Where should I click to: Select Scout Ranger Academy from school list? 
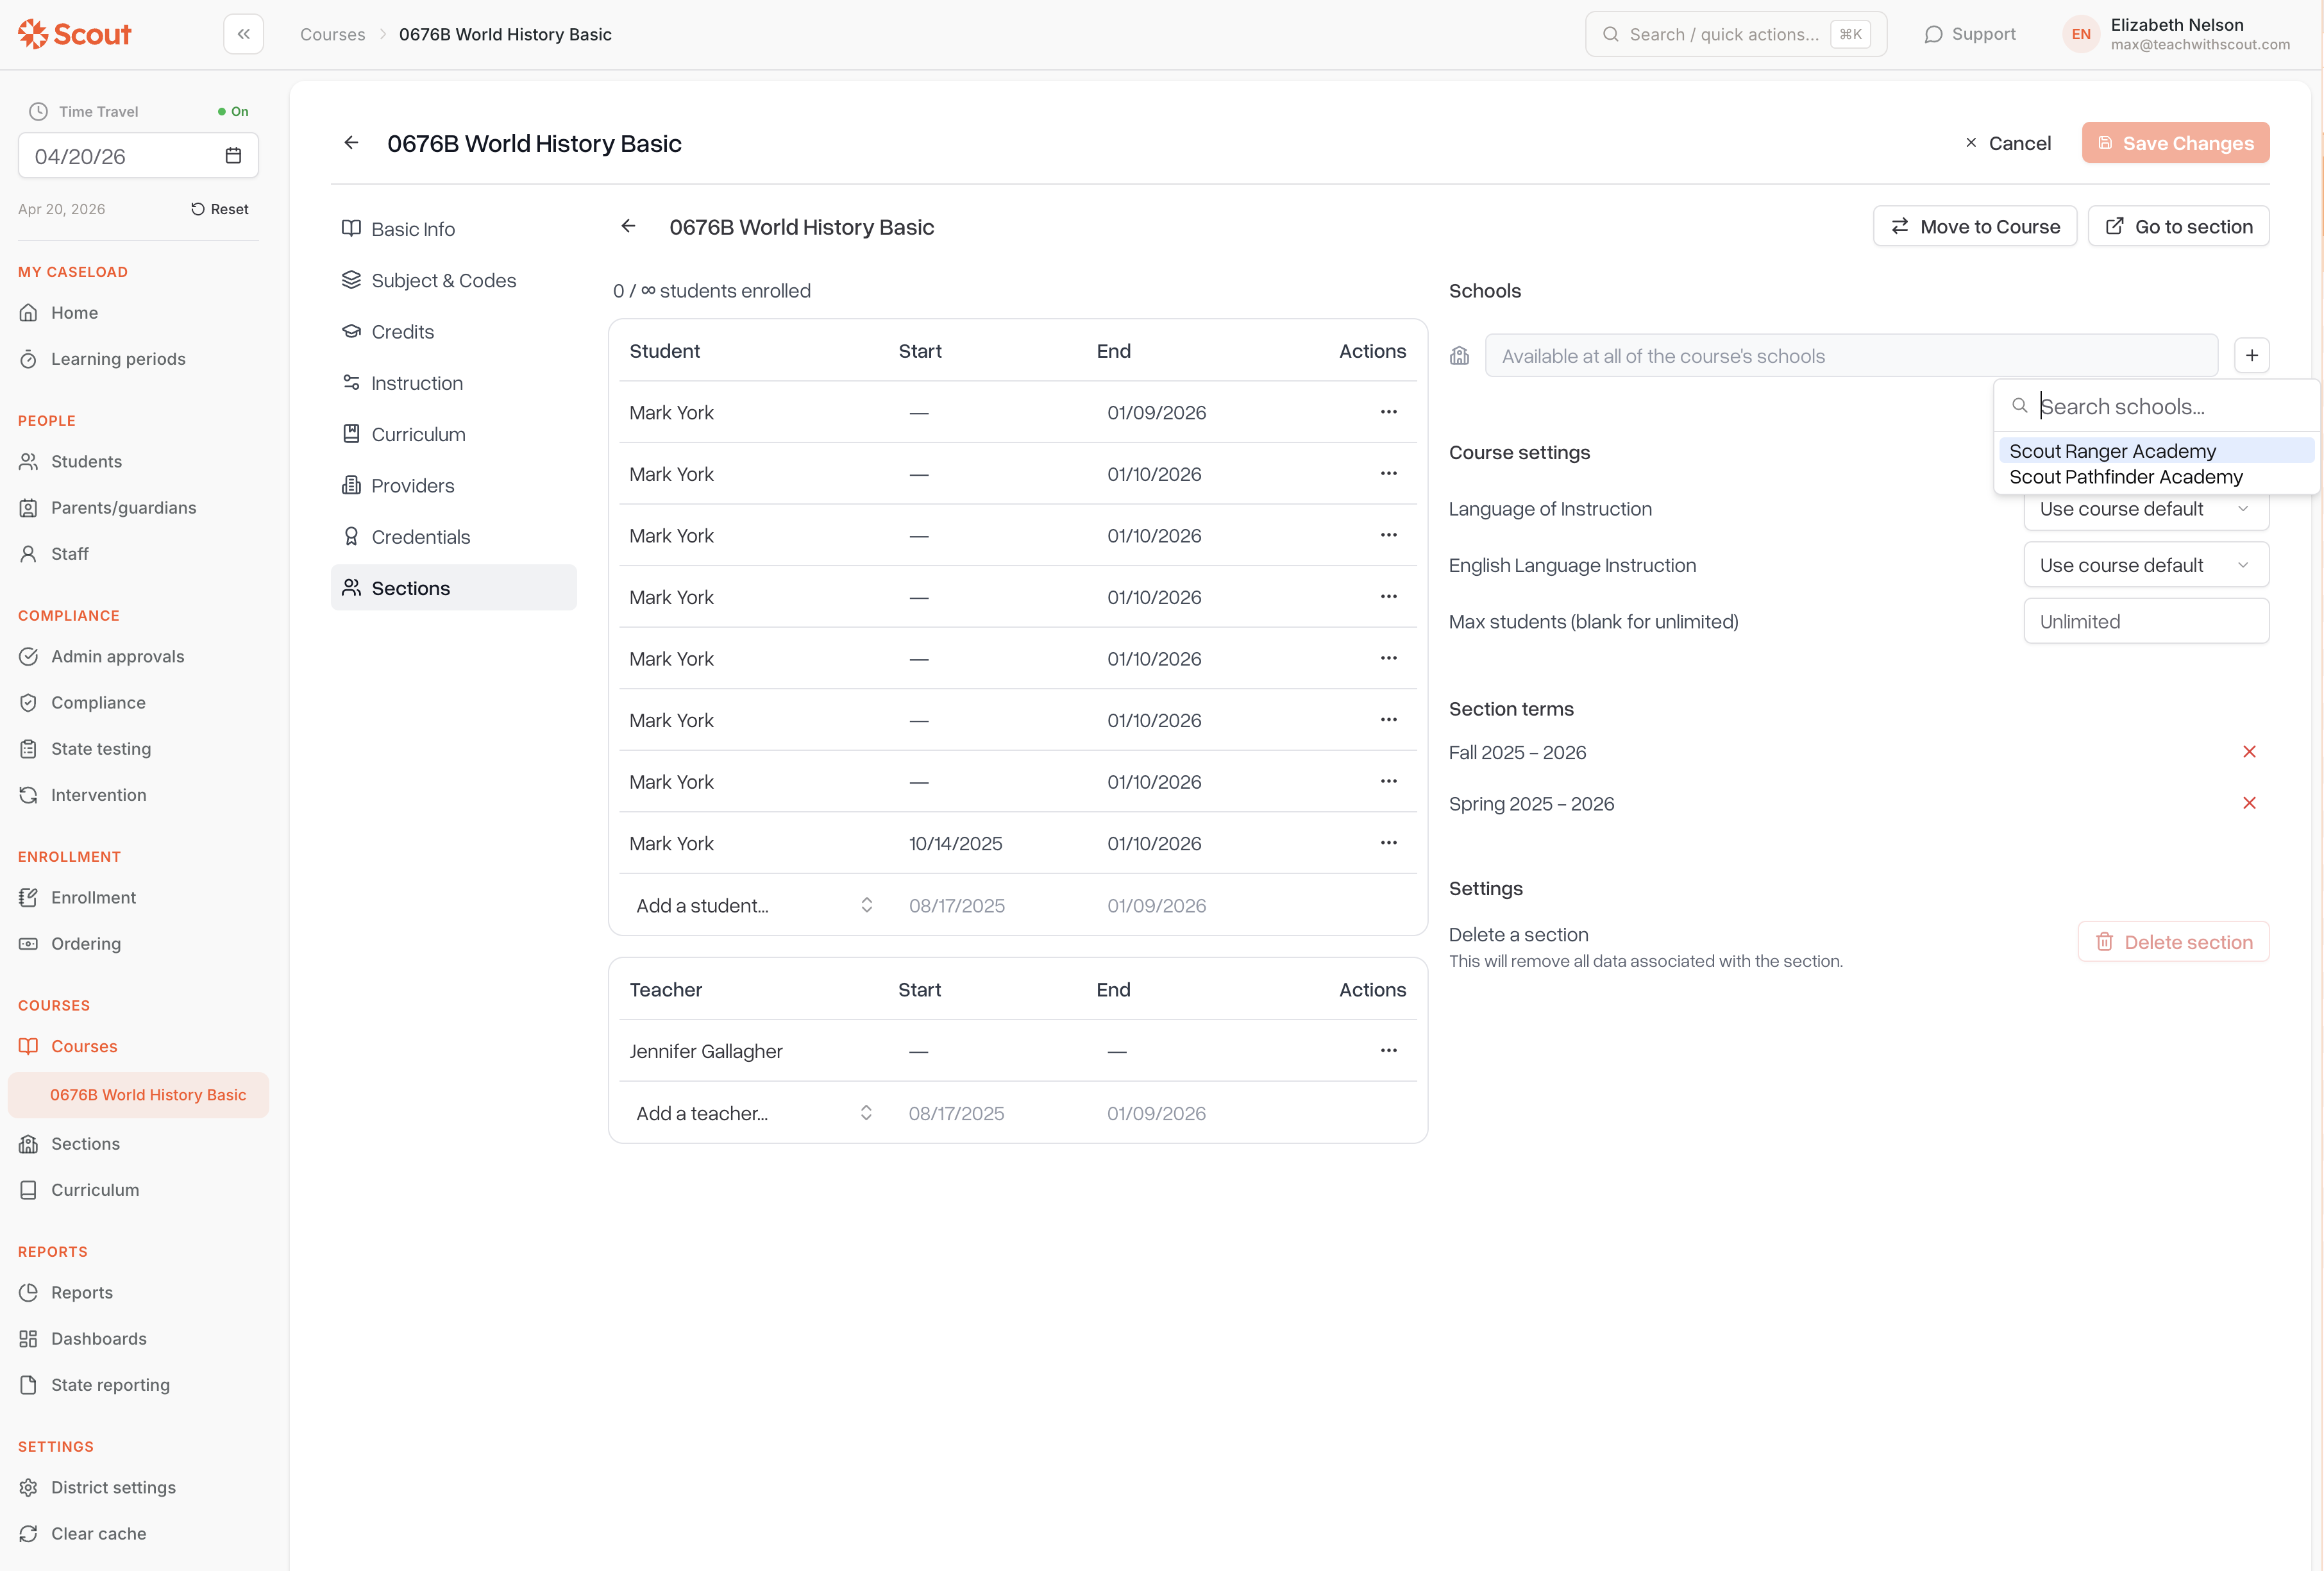pos(2112,451)
